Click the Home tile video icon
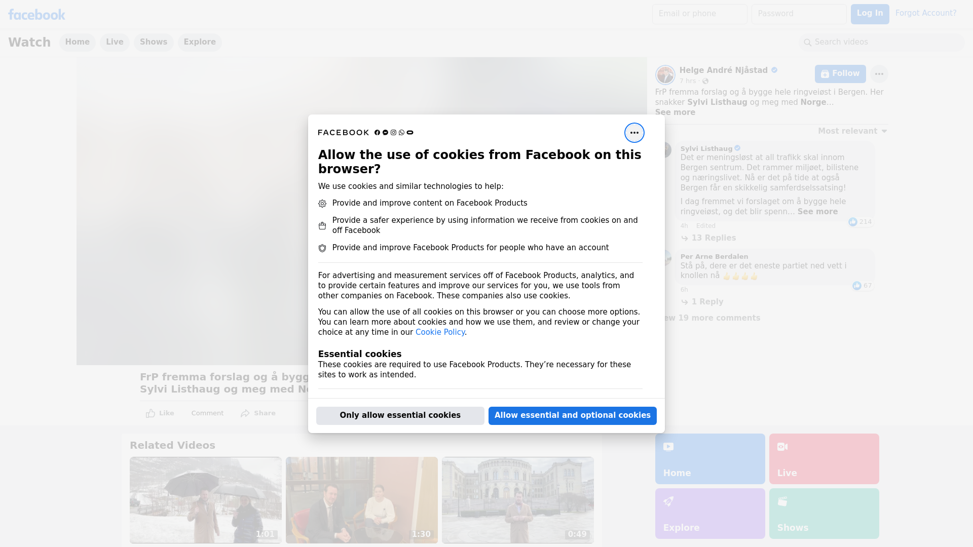 pos(668,447)
